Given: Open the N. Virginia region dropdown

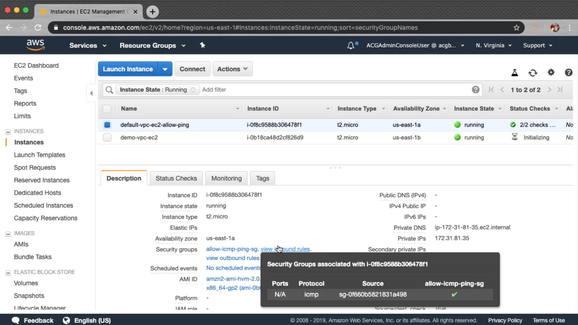Looking at the screenshot, I should 493,45.
